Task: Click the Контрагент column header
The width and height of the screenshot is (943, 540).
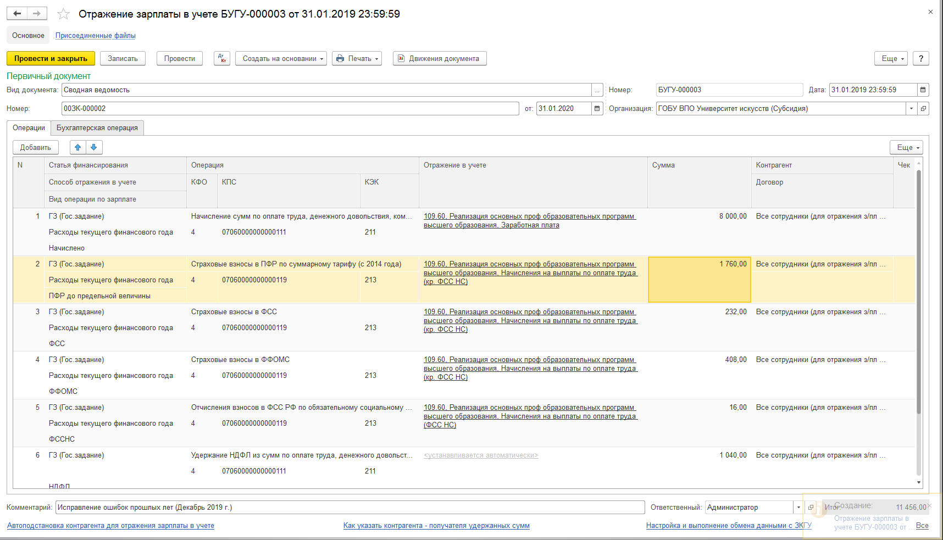Action: pos(822,165)
